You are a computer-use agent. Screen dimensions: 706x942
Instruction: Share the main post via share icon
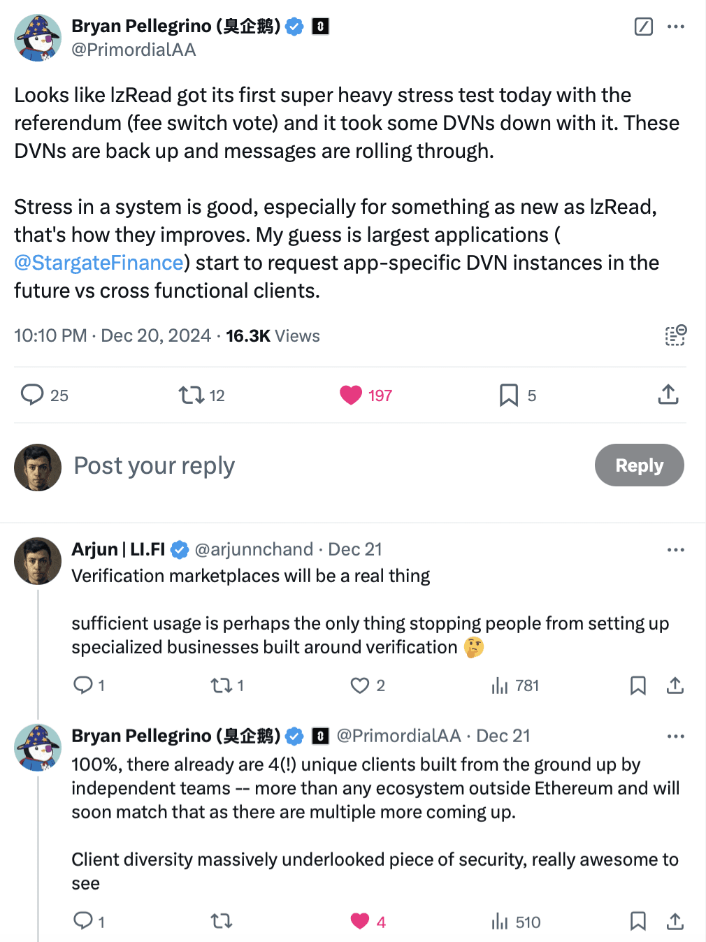point(668,395)
